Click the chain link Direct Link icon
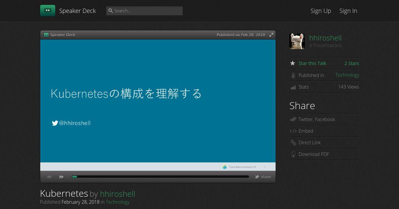The image size is (399, 209). (293, 143)
